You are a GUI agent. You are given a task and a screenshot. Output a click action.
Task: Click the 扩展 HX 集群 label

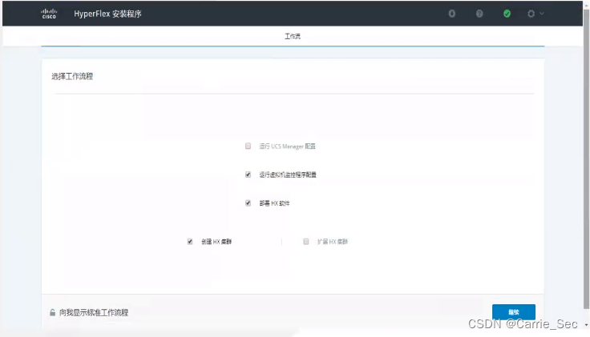pos(333,242)
